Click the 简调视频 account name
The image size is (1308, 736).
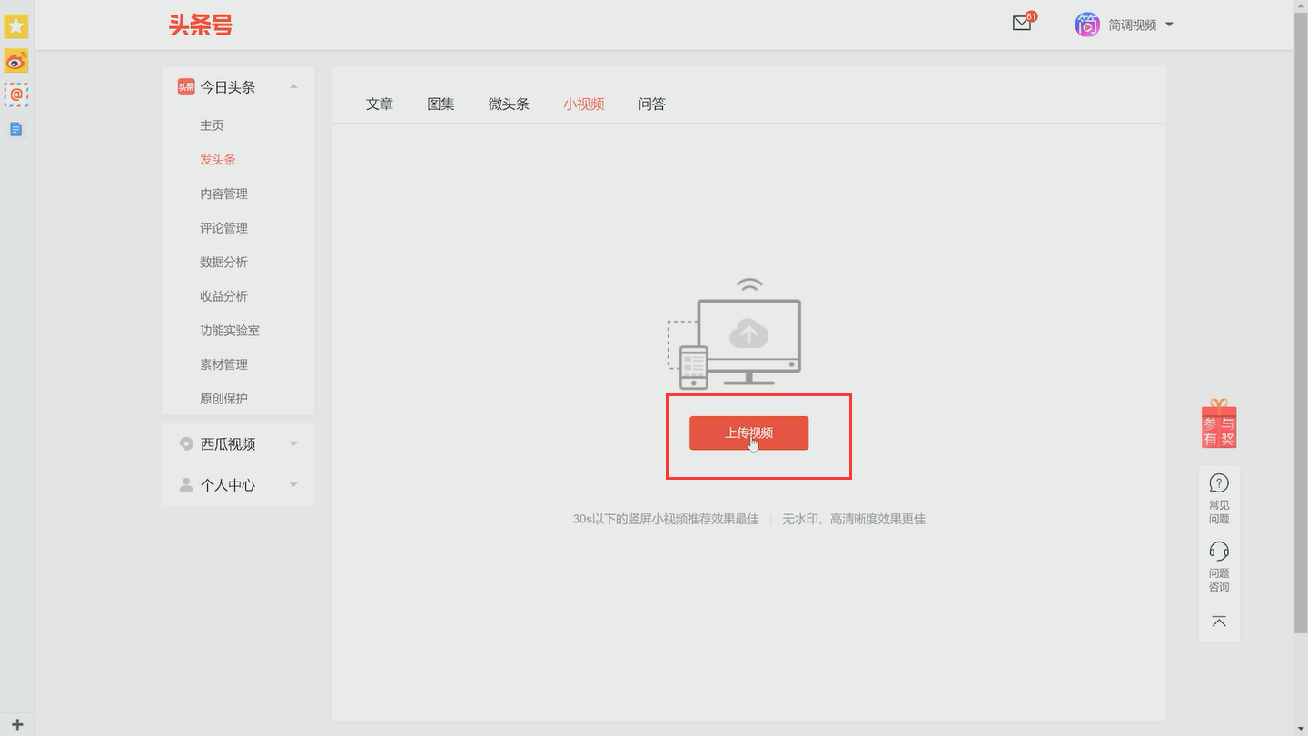pyautogui.click(x=1132, y=25)
